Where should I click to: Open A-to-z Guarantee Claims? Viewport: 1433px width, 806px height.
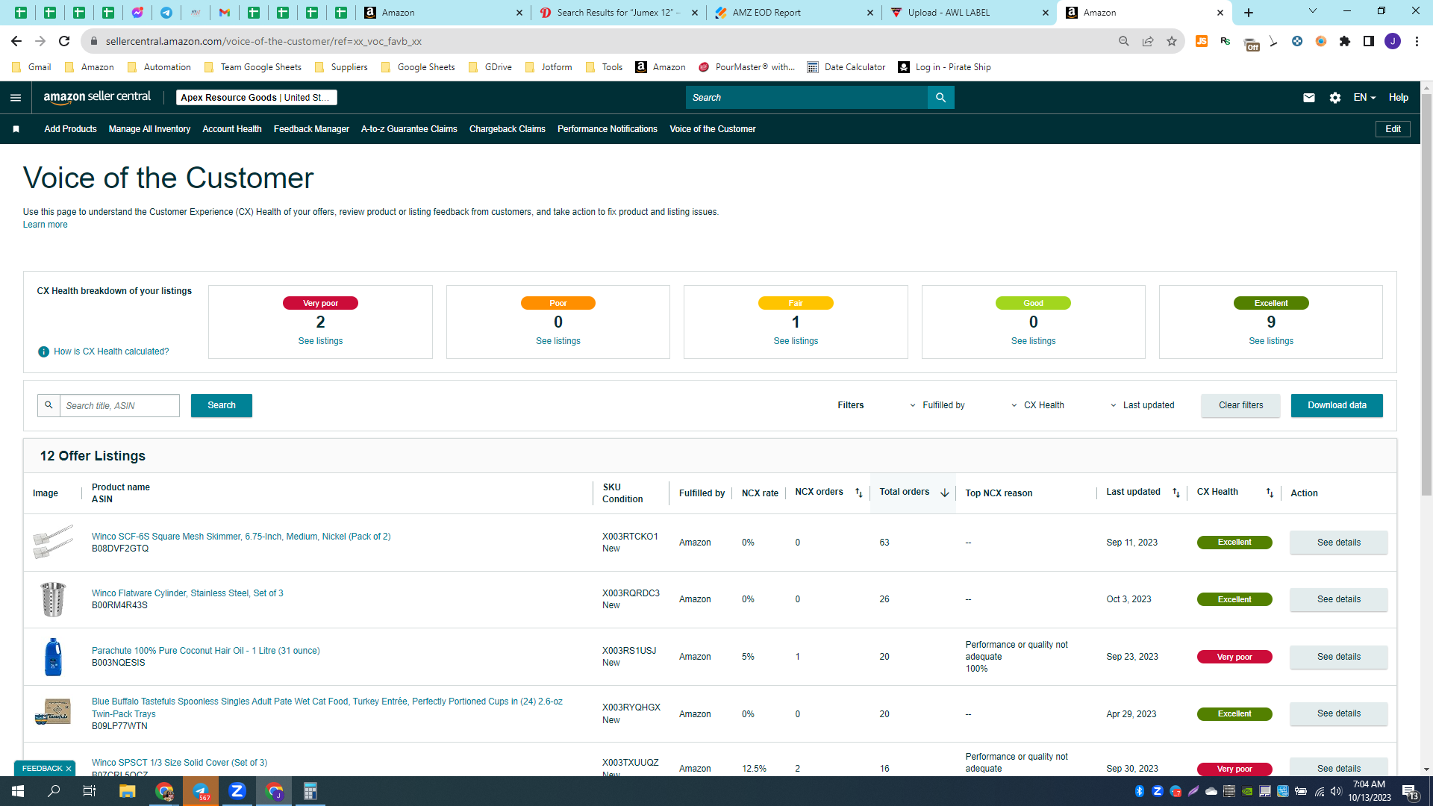(x=409, y=129)
